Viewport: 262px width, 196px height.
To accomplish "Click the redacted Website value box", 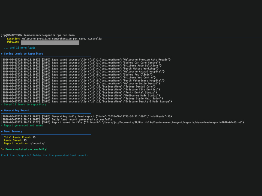I will click(50, 43).
